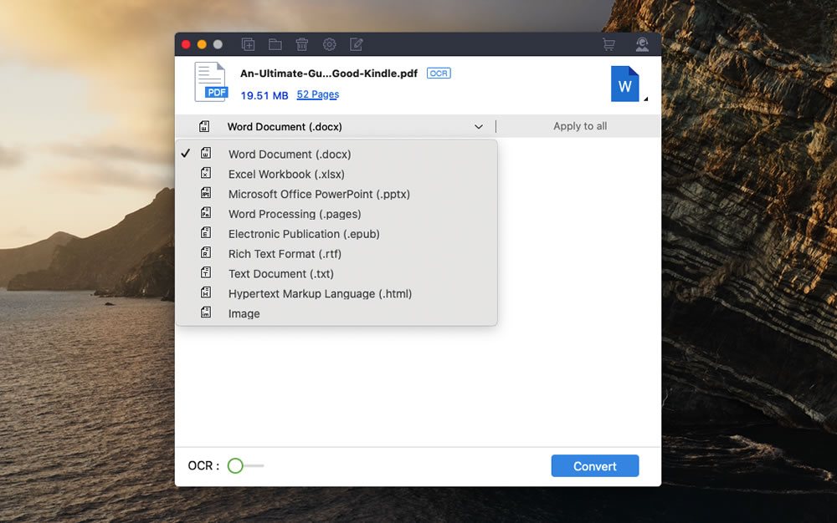Click the Convert button
Image resolution: width=837 pixels, height=523 pixels.
coord(594,466)
